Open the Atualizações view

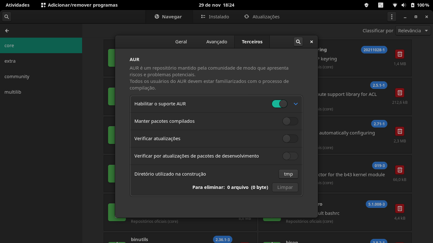262,17
